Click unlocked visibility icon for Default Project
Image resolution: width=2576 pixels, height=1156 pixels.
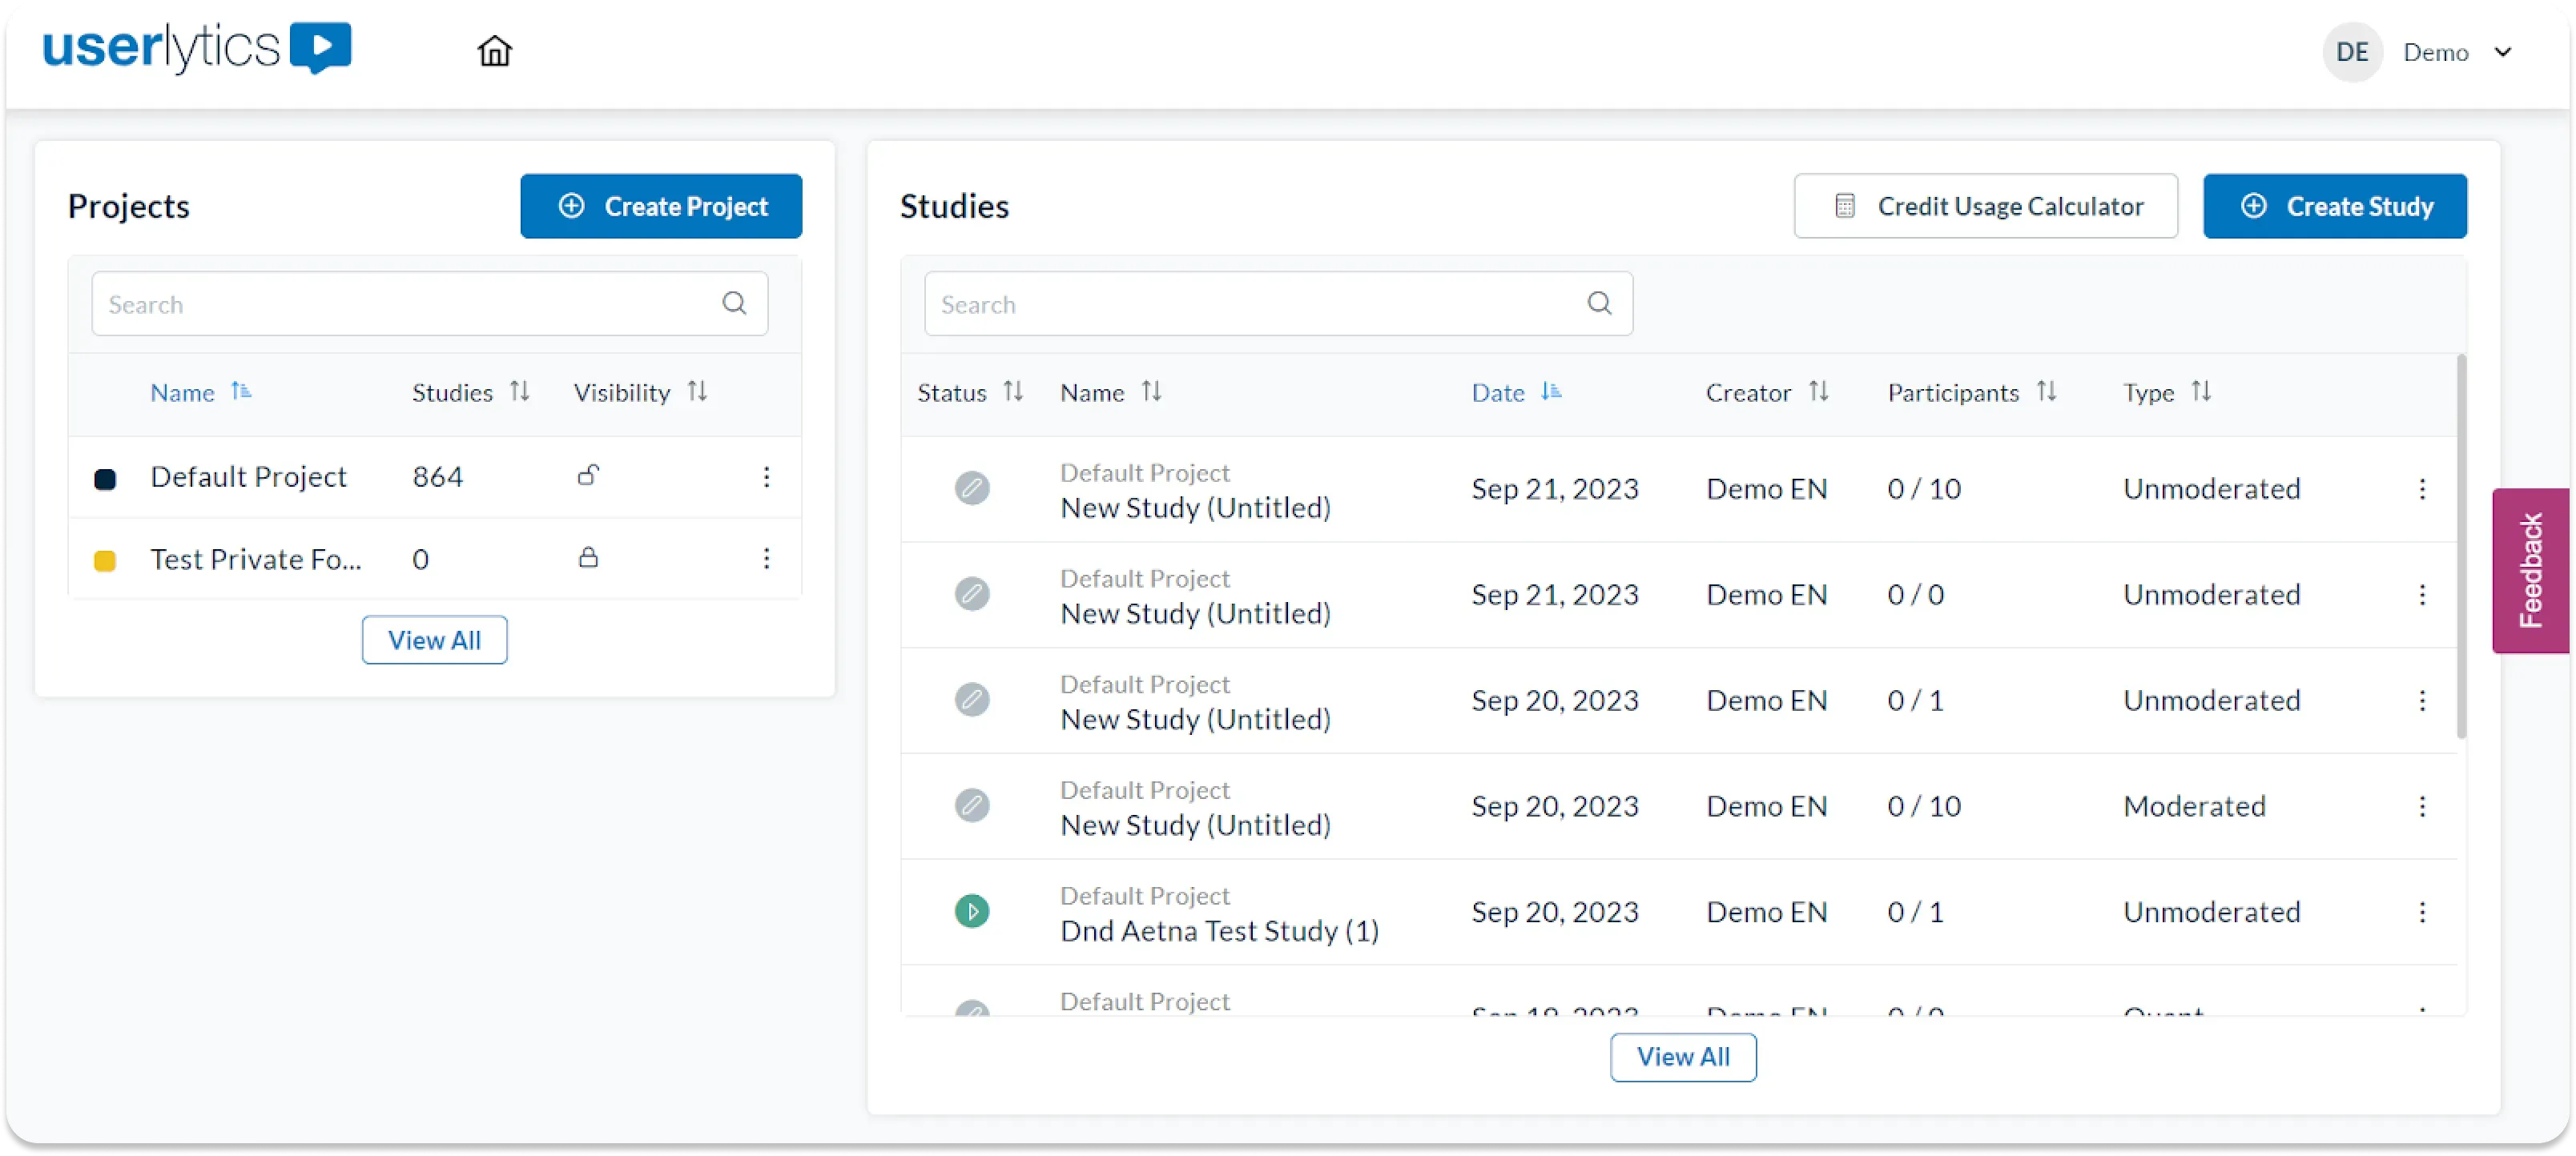[x=588, y=476]
